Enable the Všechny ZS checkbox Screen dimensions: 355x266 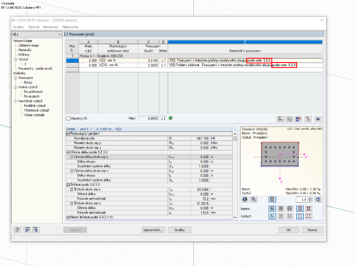pos(68,118)
